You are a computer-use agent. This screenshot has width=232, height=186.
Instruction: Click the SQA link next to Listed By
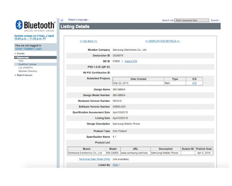pyautogui.click(x=116, y=165)
